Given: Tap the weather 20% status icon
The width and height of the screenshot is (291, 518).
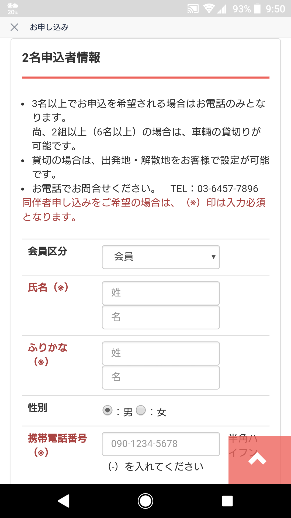Looking at the screenshot, I should tap(13, 9).
